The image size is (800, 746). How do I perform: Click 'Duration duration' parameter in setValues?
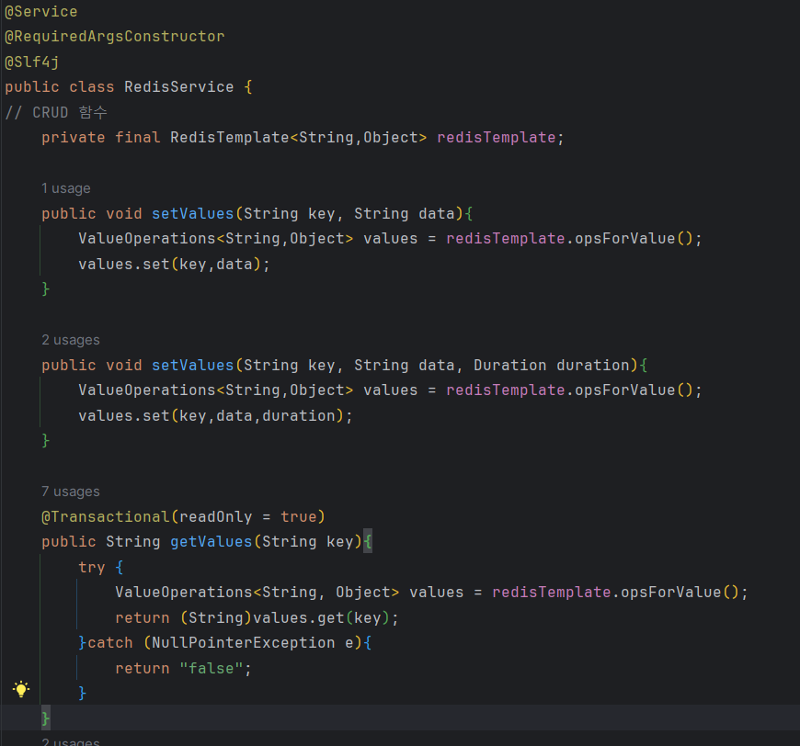click(x=552, y=365)
